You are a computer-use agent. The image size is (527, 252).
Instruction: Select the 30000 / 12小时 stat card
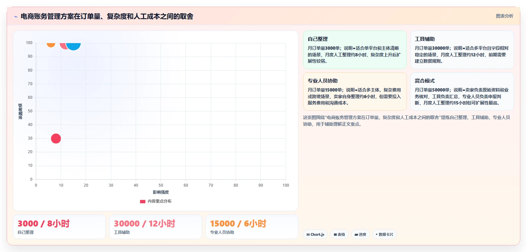point(156,227)
